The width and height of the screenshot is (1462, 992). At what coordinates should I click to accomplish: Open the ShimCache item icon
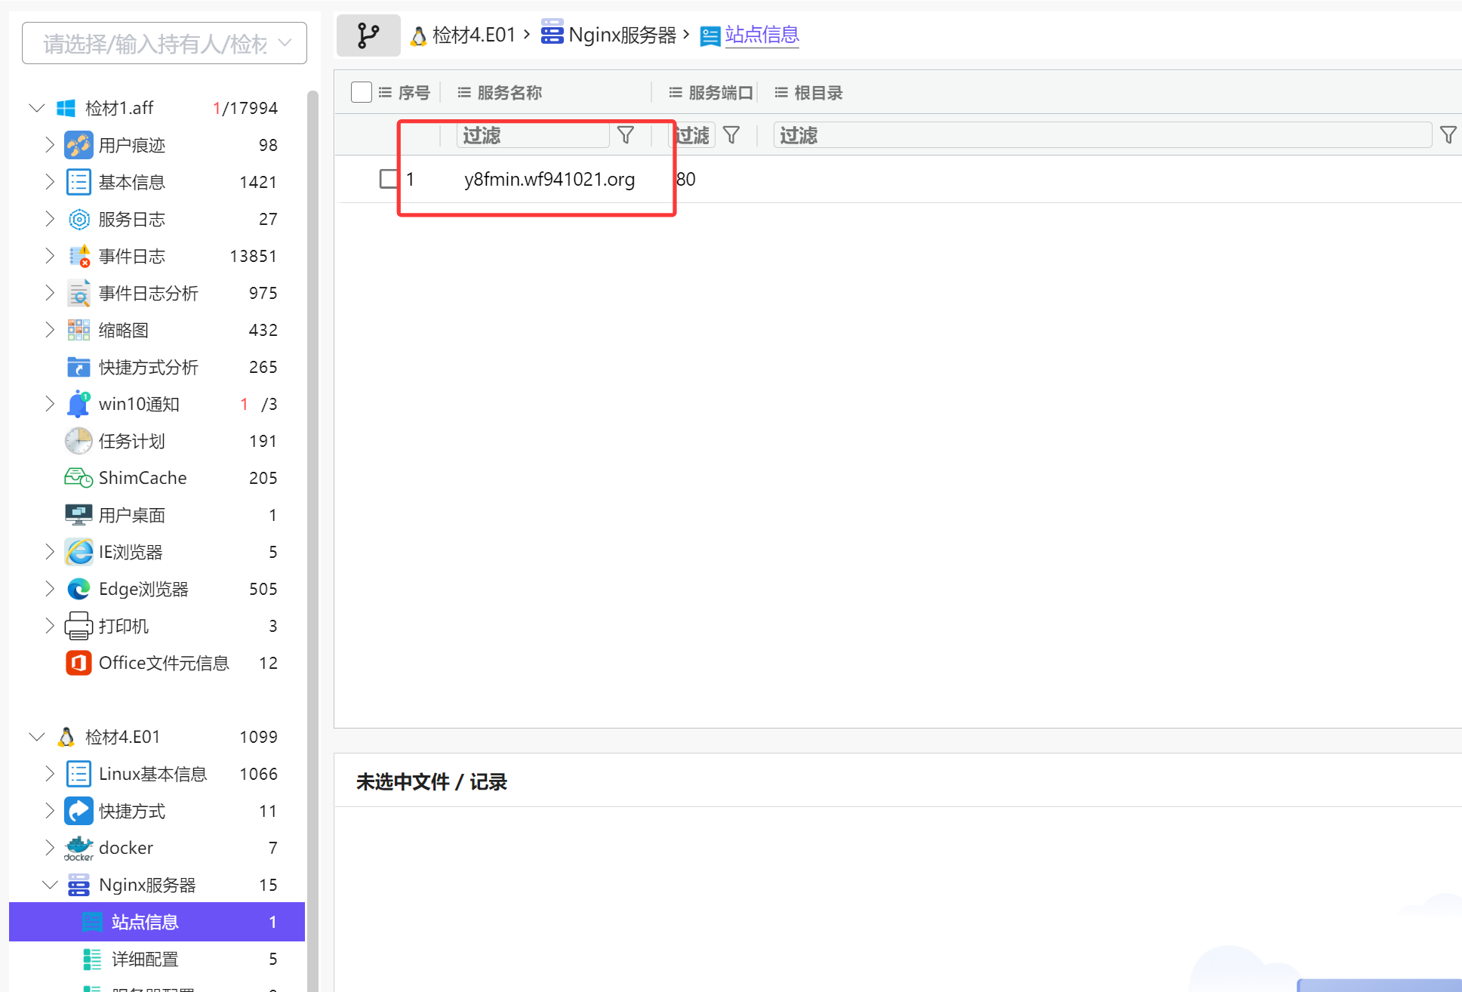tap(78, 478)
